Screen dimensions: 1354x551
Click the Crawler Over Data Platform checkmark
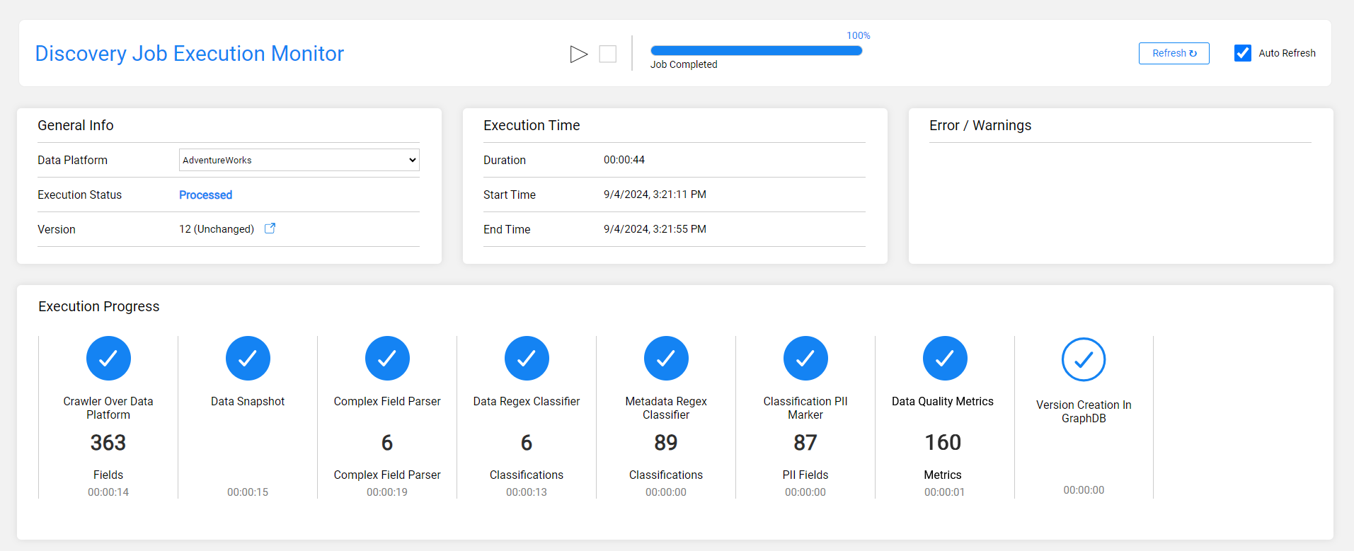coord(108,359)
